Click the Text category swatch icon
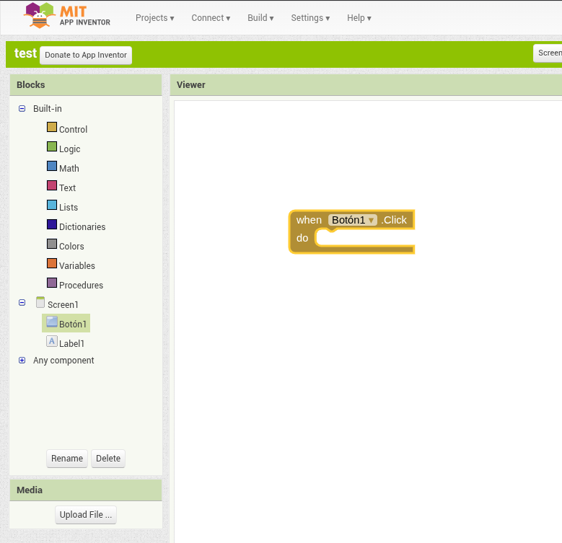562x543 pixels. click(x=52, y=185)
